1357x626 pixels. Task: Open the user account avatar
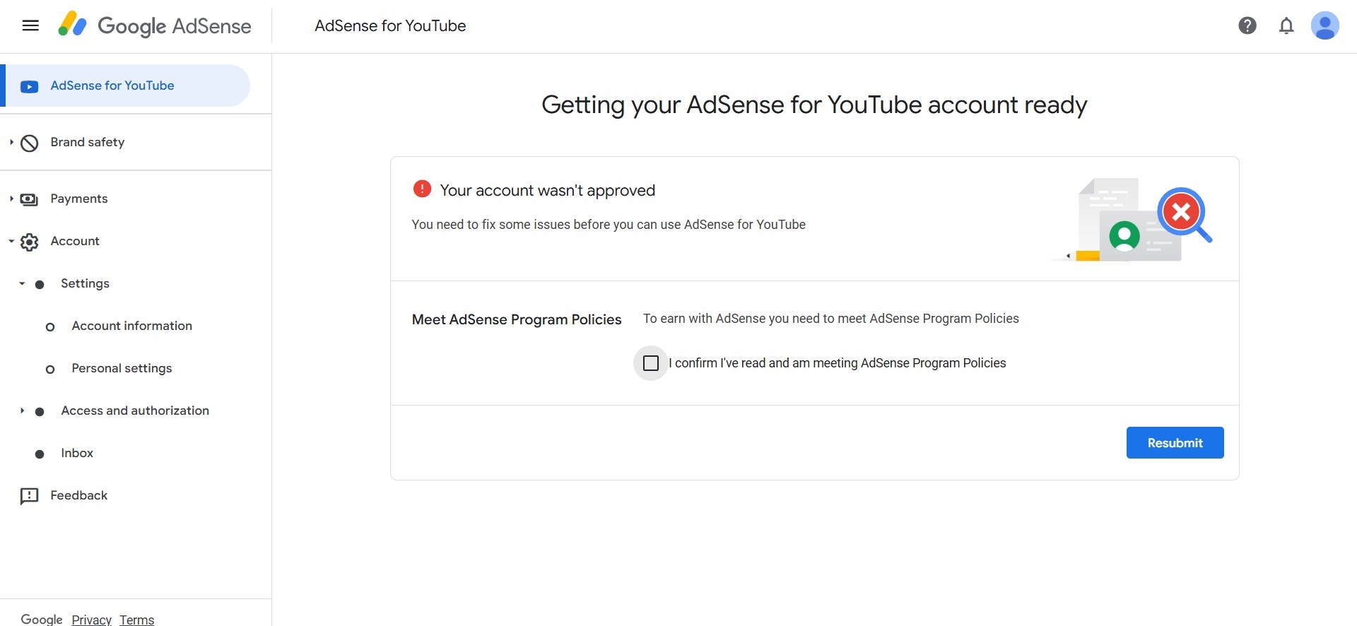point(1325,26)
